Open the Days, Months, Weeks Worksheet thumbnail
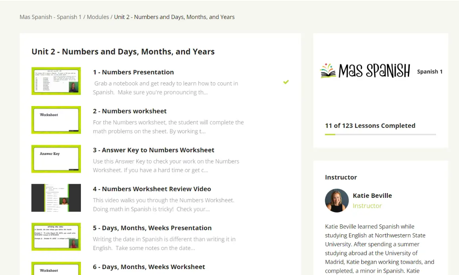 click(56, 269)
